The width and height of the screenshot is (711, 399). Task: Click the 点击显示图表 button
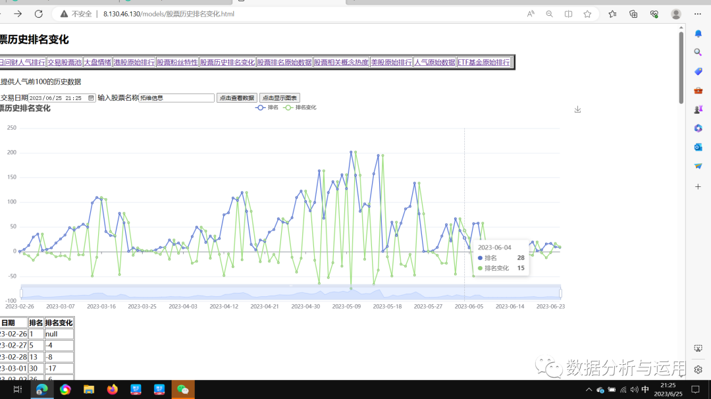280,98
